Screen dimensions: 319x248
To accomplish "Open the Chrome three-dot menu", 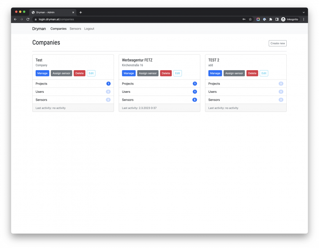I will 303,19.
